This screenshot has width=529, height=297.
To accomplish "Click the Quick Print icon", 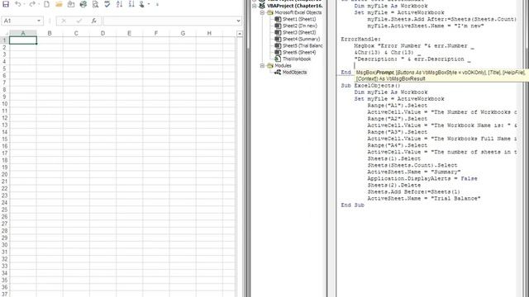I will 83,4.
